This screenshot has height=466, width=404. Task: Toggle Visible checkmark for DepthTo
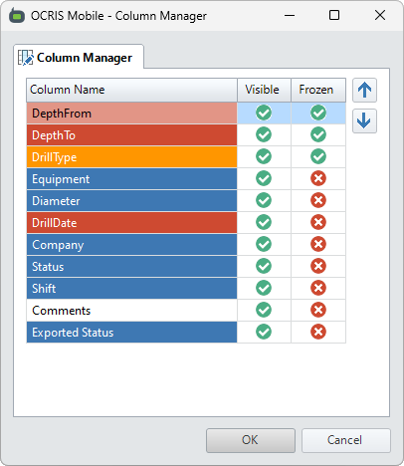pyautogui.click(x=264, y=134)
